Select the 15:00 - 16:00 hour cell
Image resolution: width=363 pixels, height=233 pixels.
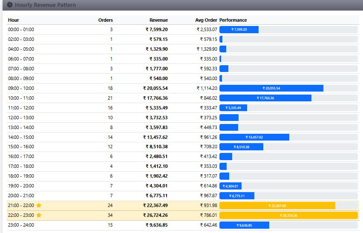[21, 147]
